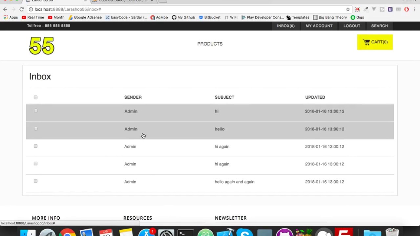Open the Apps shortcut in the bookmarks bar
This screenshot has width=420, height=236.
coord(11,17)
